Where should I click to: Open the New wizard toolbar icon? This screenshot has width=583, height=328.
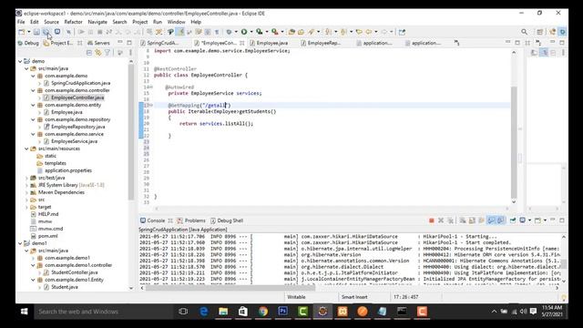[22, 32]
